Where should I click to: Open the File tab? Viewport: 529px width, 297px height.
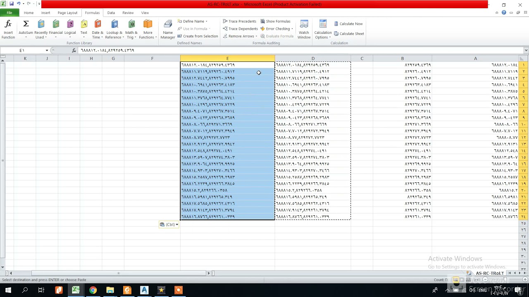pos(9,13)
